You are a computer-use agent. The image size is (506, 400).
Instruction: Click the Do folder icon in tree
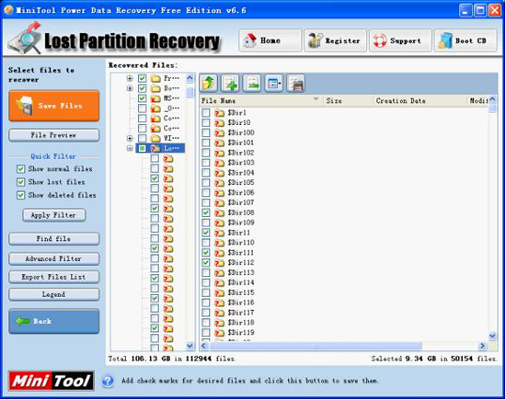[155, 88]
